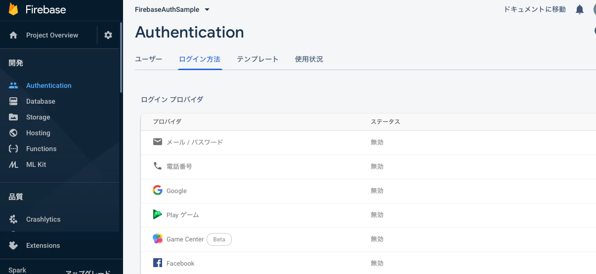The width and height of the screenshot is (596, 274).
Task: Click the Functions brackets icon in sidebar
Action: [x=13, y=149]
